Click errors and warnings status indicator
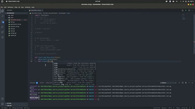195x109 pixels. [27, 108]
